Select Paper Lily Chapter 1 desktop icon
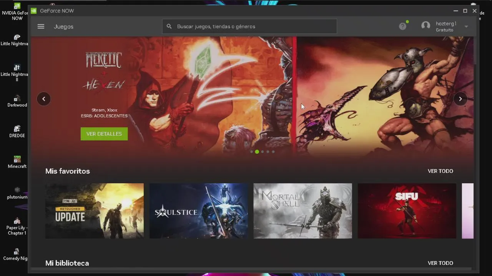 coord(17,227)
